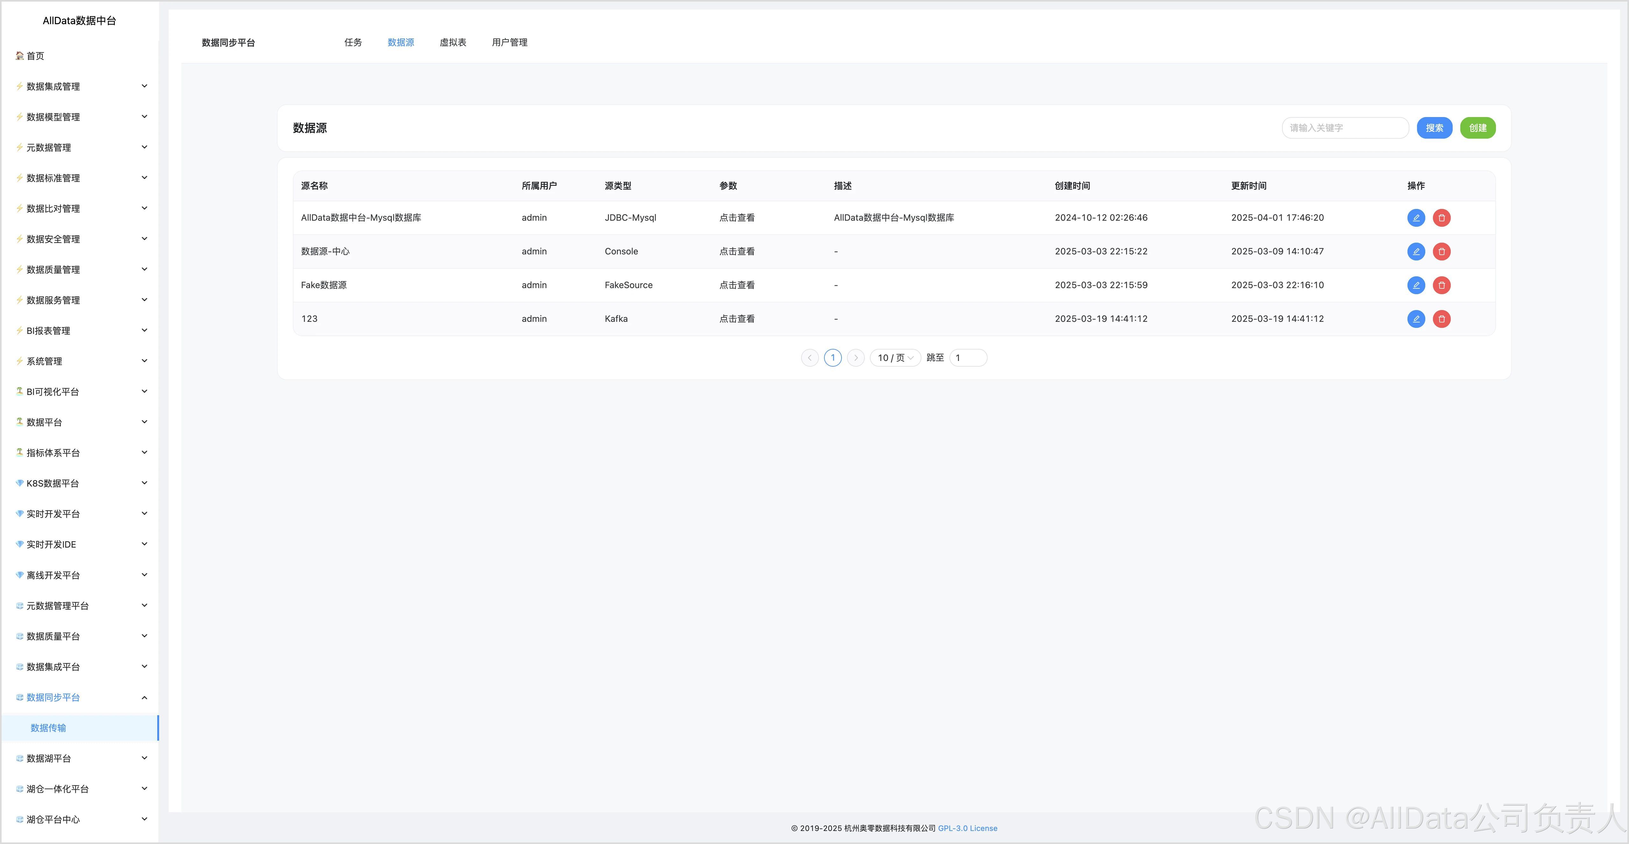Image resolution: width=1629 pixels, height=844 pixels.
Task: Click the home icon beside 首页
Action: pos(20,56)
